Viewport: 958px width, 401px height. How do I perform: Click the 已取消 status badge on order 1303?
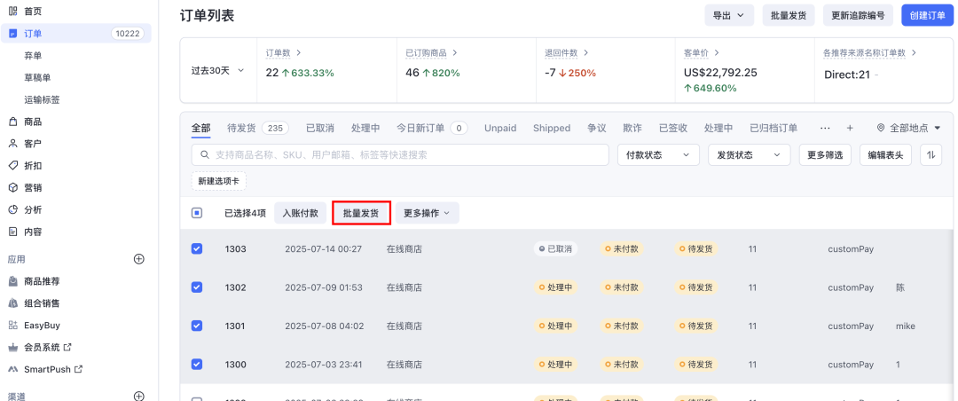(x=555, y=248)
